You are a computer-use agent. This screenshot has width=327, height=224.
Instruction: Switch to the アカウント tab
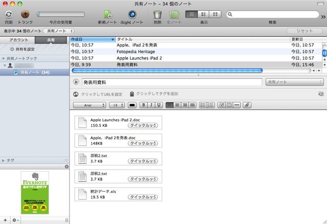click(x=18, y=40)
